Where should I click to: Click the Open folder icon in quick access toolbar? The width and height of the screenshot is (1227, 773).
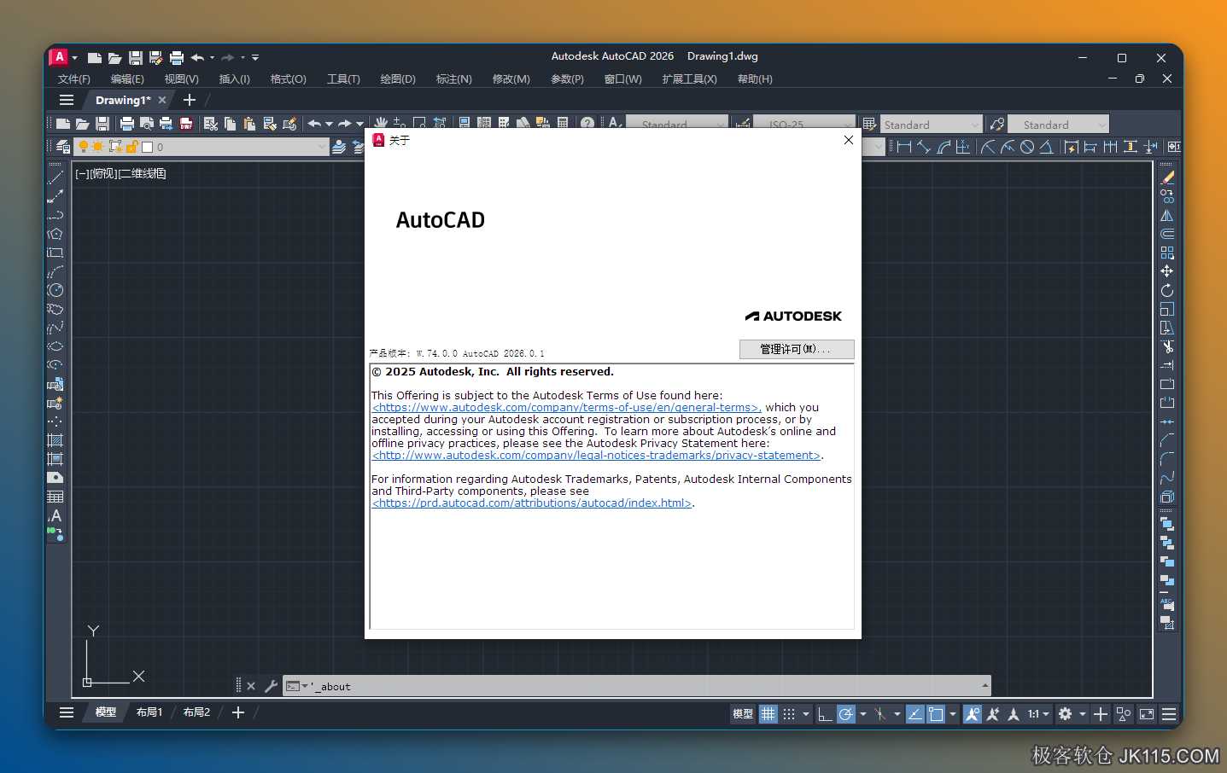pyautogui.click(x=114, y=57)
